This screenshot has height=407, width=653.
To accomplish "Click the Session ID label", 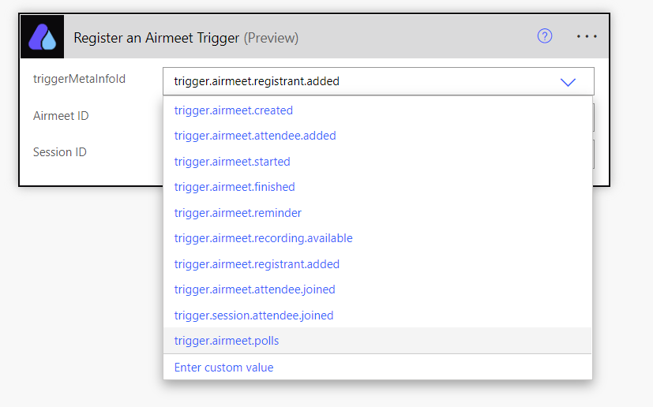I will click(x=59, y=152).
